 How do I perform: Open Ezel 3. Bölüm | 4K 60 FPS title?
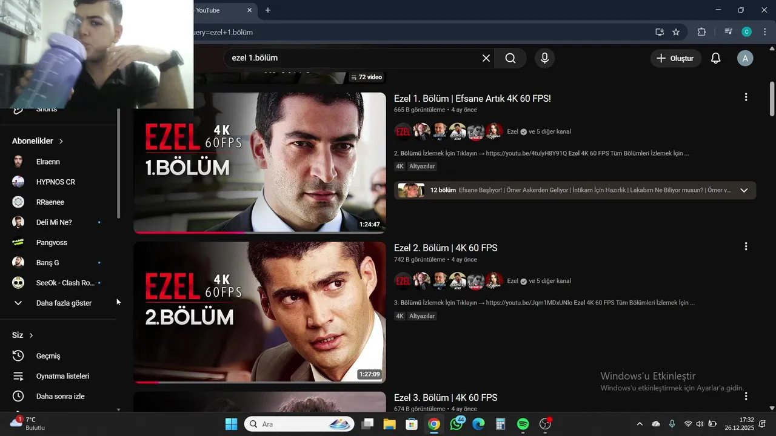(x=446, y=398)
